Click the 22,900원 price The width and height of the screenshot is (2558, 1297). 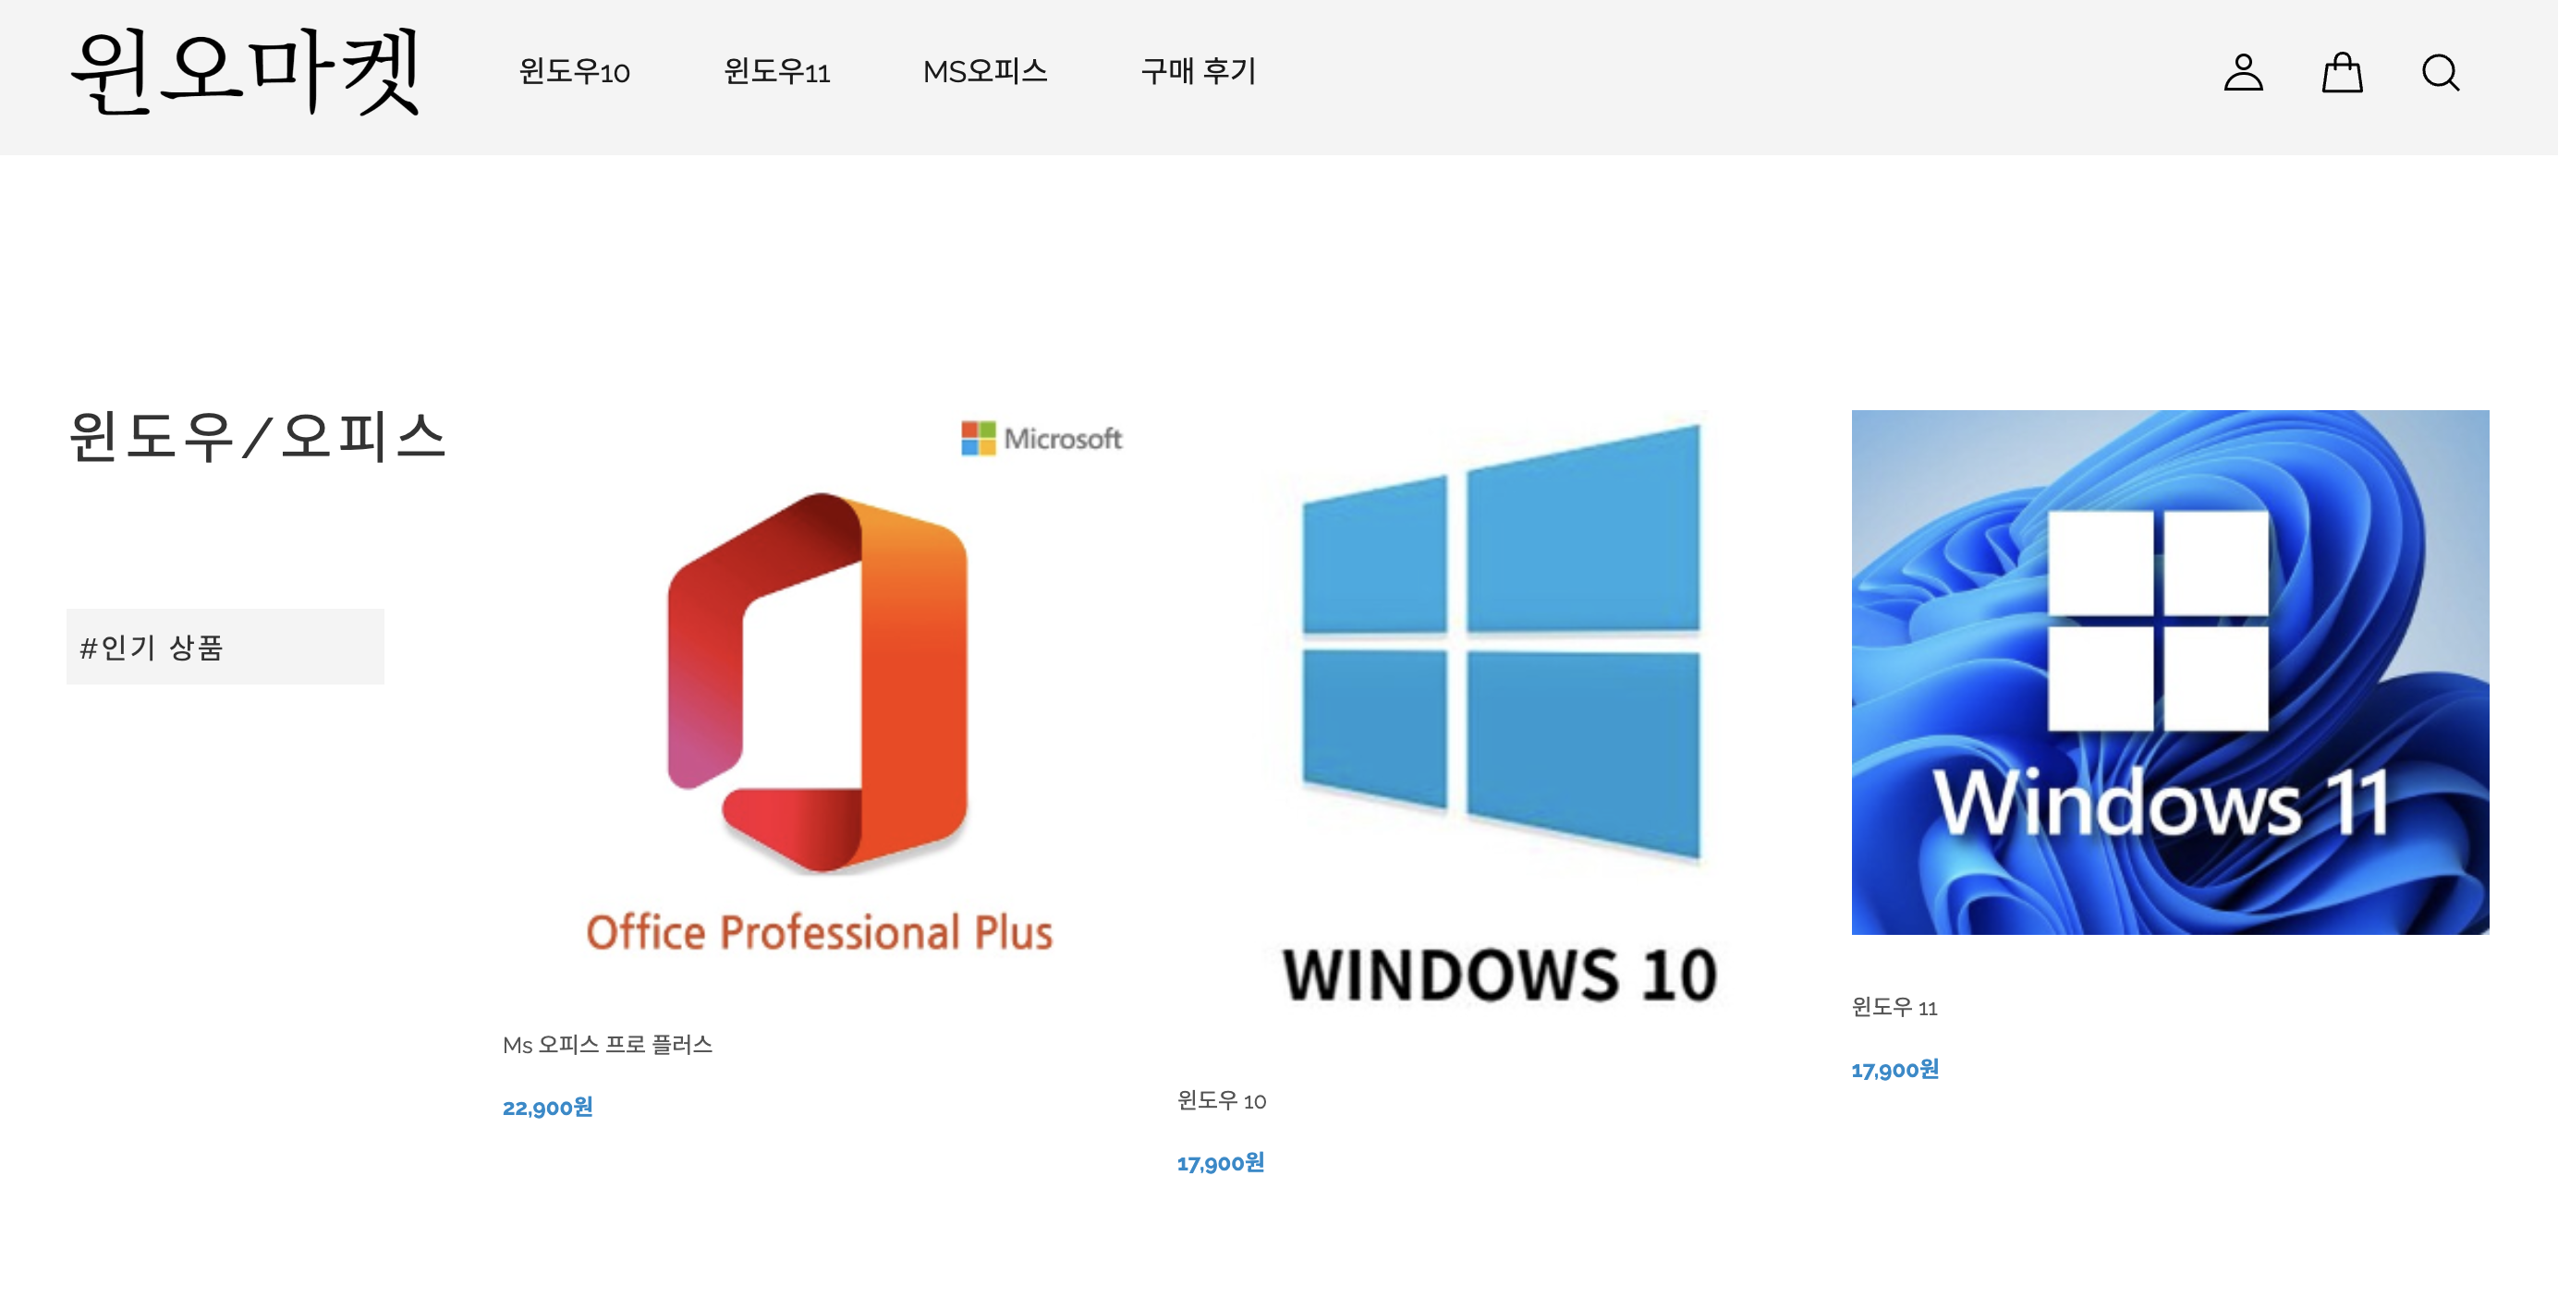pyautogui.click(x=547, y=1107)
